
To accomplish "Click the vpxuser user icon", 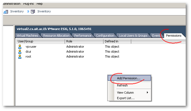I will pyautogui.click(x=20, y=47).
